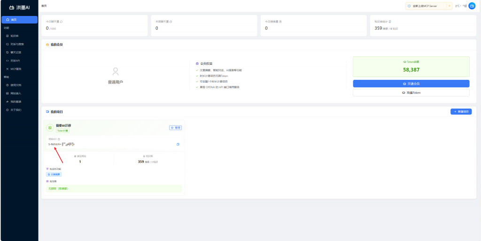Copy the project KEY with copy icon
The height and width of the screenshot is (241, 481).
(x=178, y=144)
